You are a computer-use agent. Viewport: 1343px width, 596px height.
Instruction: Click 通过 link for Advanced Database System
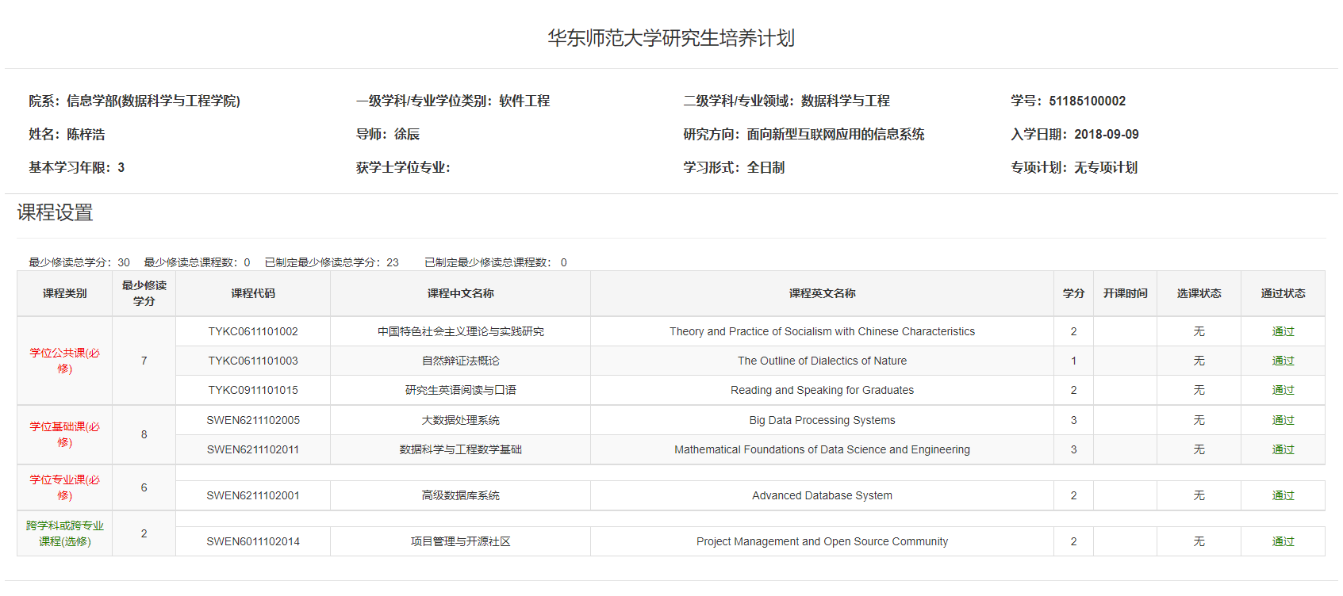tap(1283, 495)
